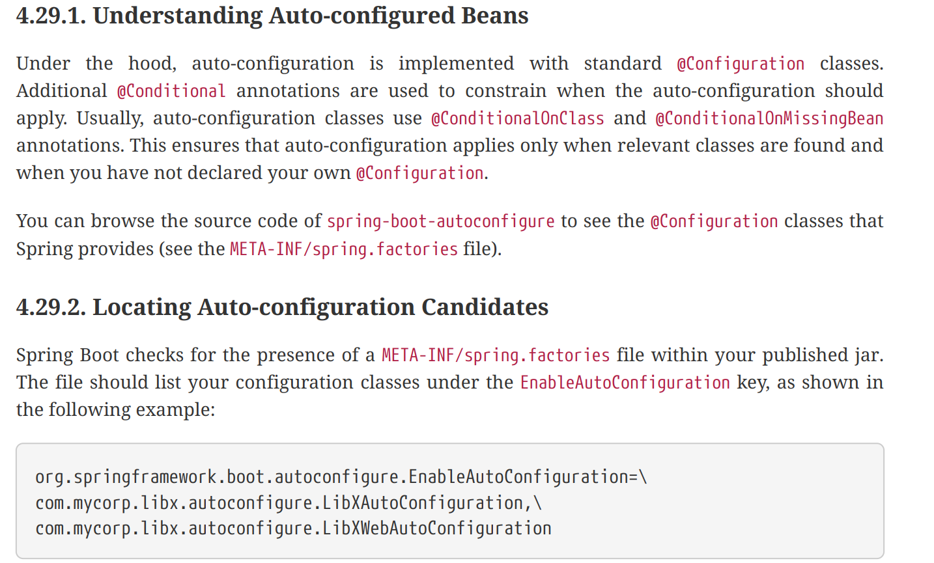Click the text 'the following example:'
The width and height of the screenshot is (934, 563).
pos(115,410)
